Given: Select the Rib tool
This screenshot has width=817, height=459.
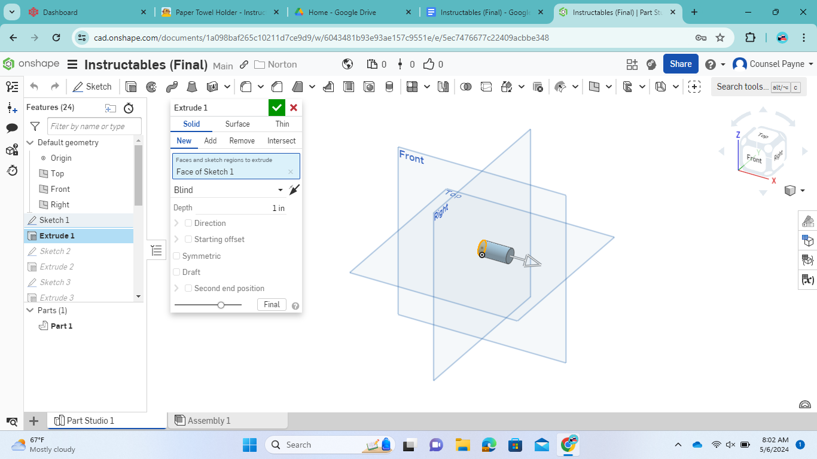Looking at the screenshot, I should (x=328, y=87).
